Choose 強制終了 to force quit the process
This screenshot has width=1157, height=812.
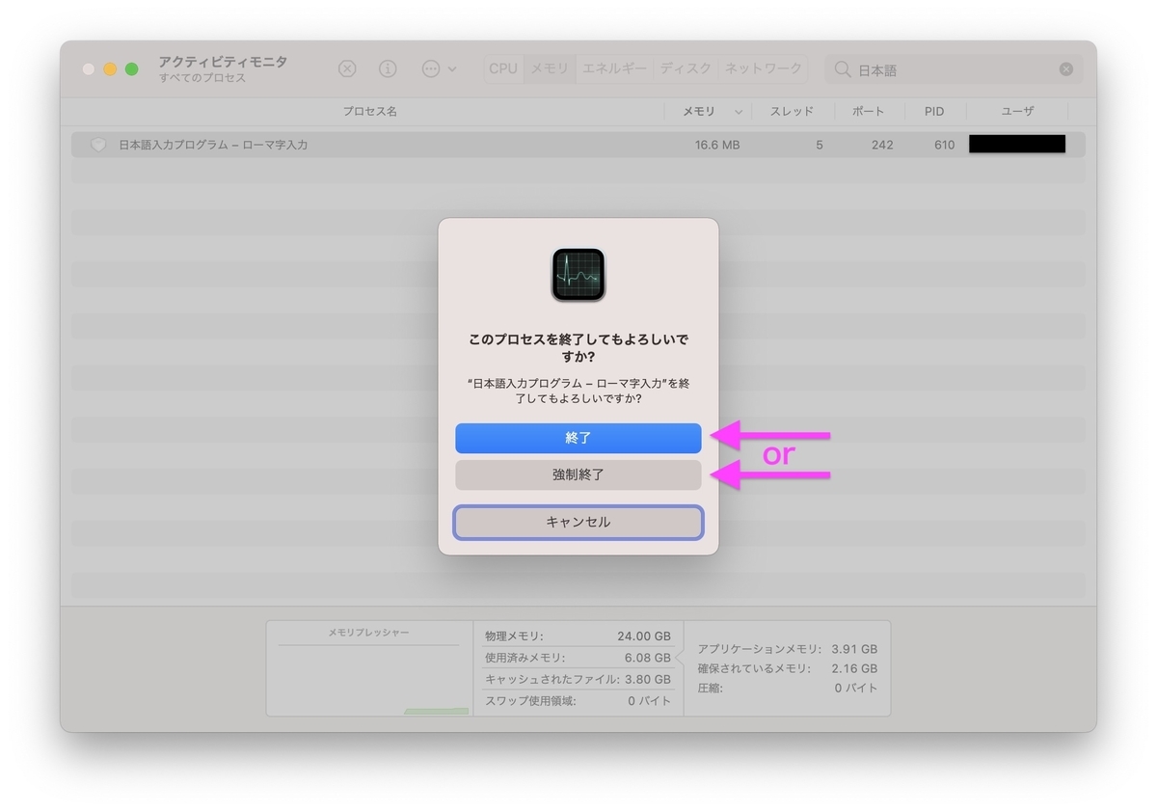click(x=578, y=474)
